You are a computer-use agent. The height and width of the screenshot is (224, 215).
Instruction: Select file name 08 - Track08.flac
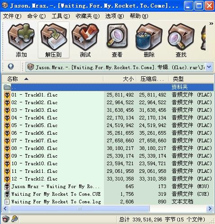(x=35, y=148)
